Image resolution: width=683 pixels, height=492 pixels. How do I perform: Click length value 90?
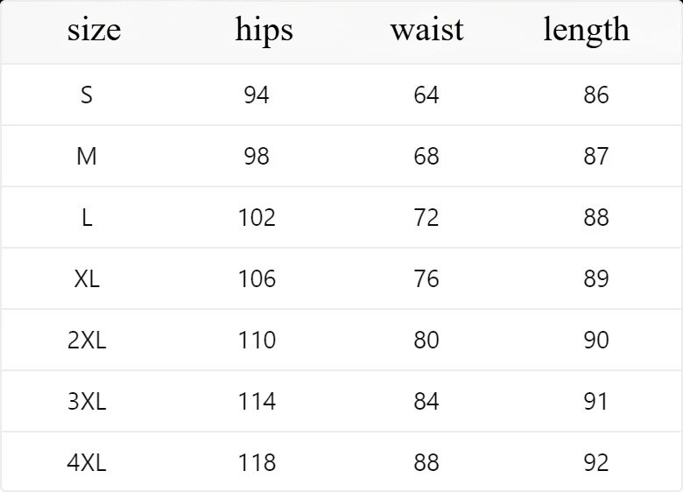[x=596, y=340]
